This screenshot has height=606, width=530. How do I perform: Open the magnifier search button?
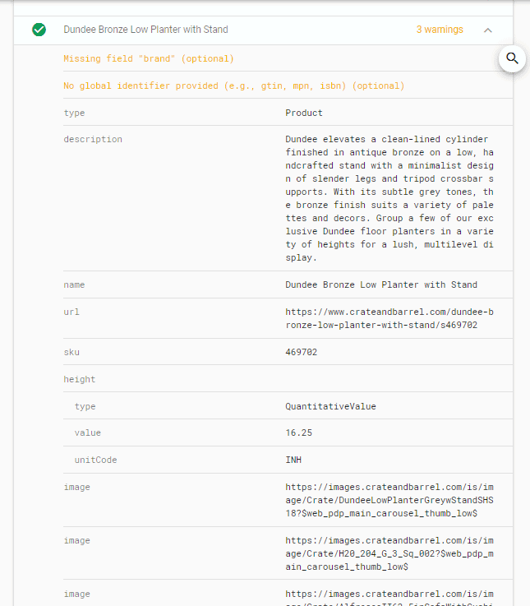[512, 58]
